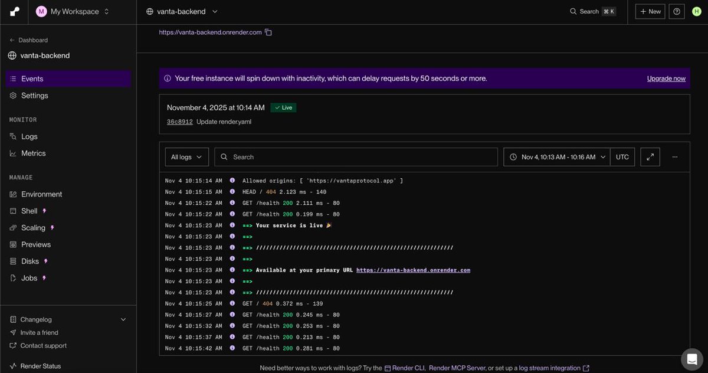This screenshot has width=708, height=373.
Task: Click the globe icon next to the top-bar vanta-backend
Action: click(x=150, y=11)
